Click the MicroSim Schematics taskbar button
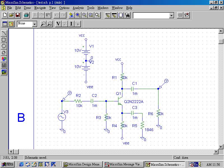 coord(165,164)
